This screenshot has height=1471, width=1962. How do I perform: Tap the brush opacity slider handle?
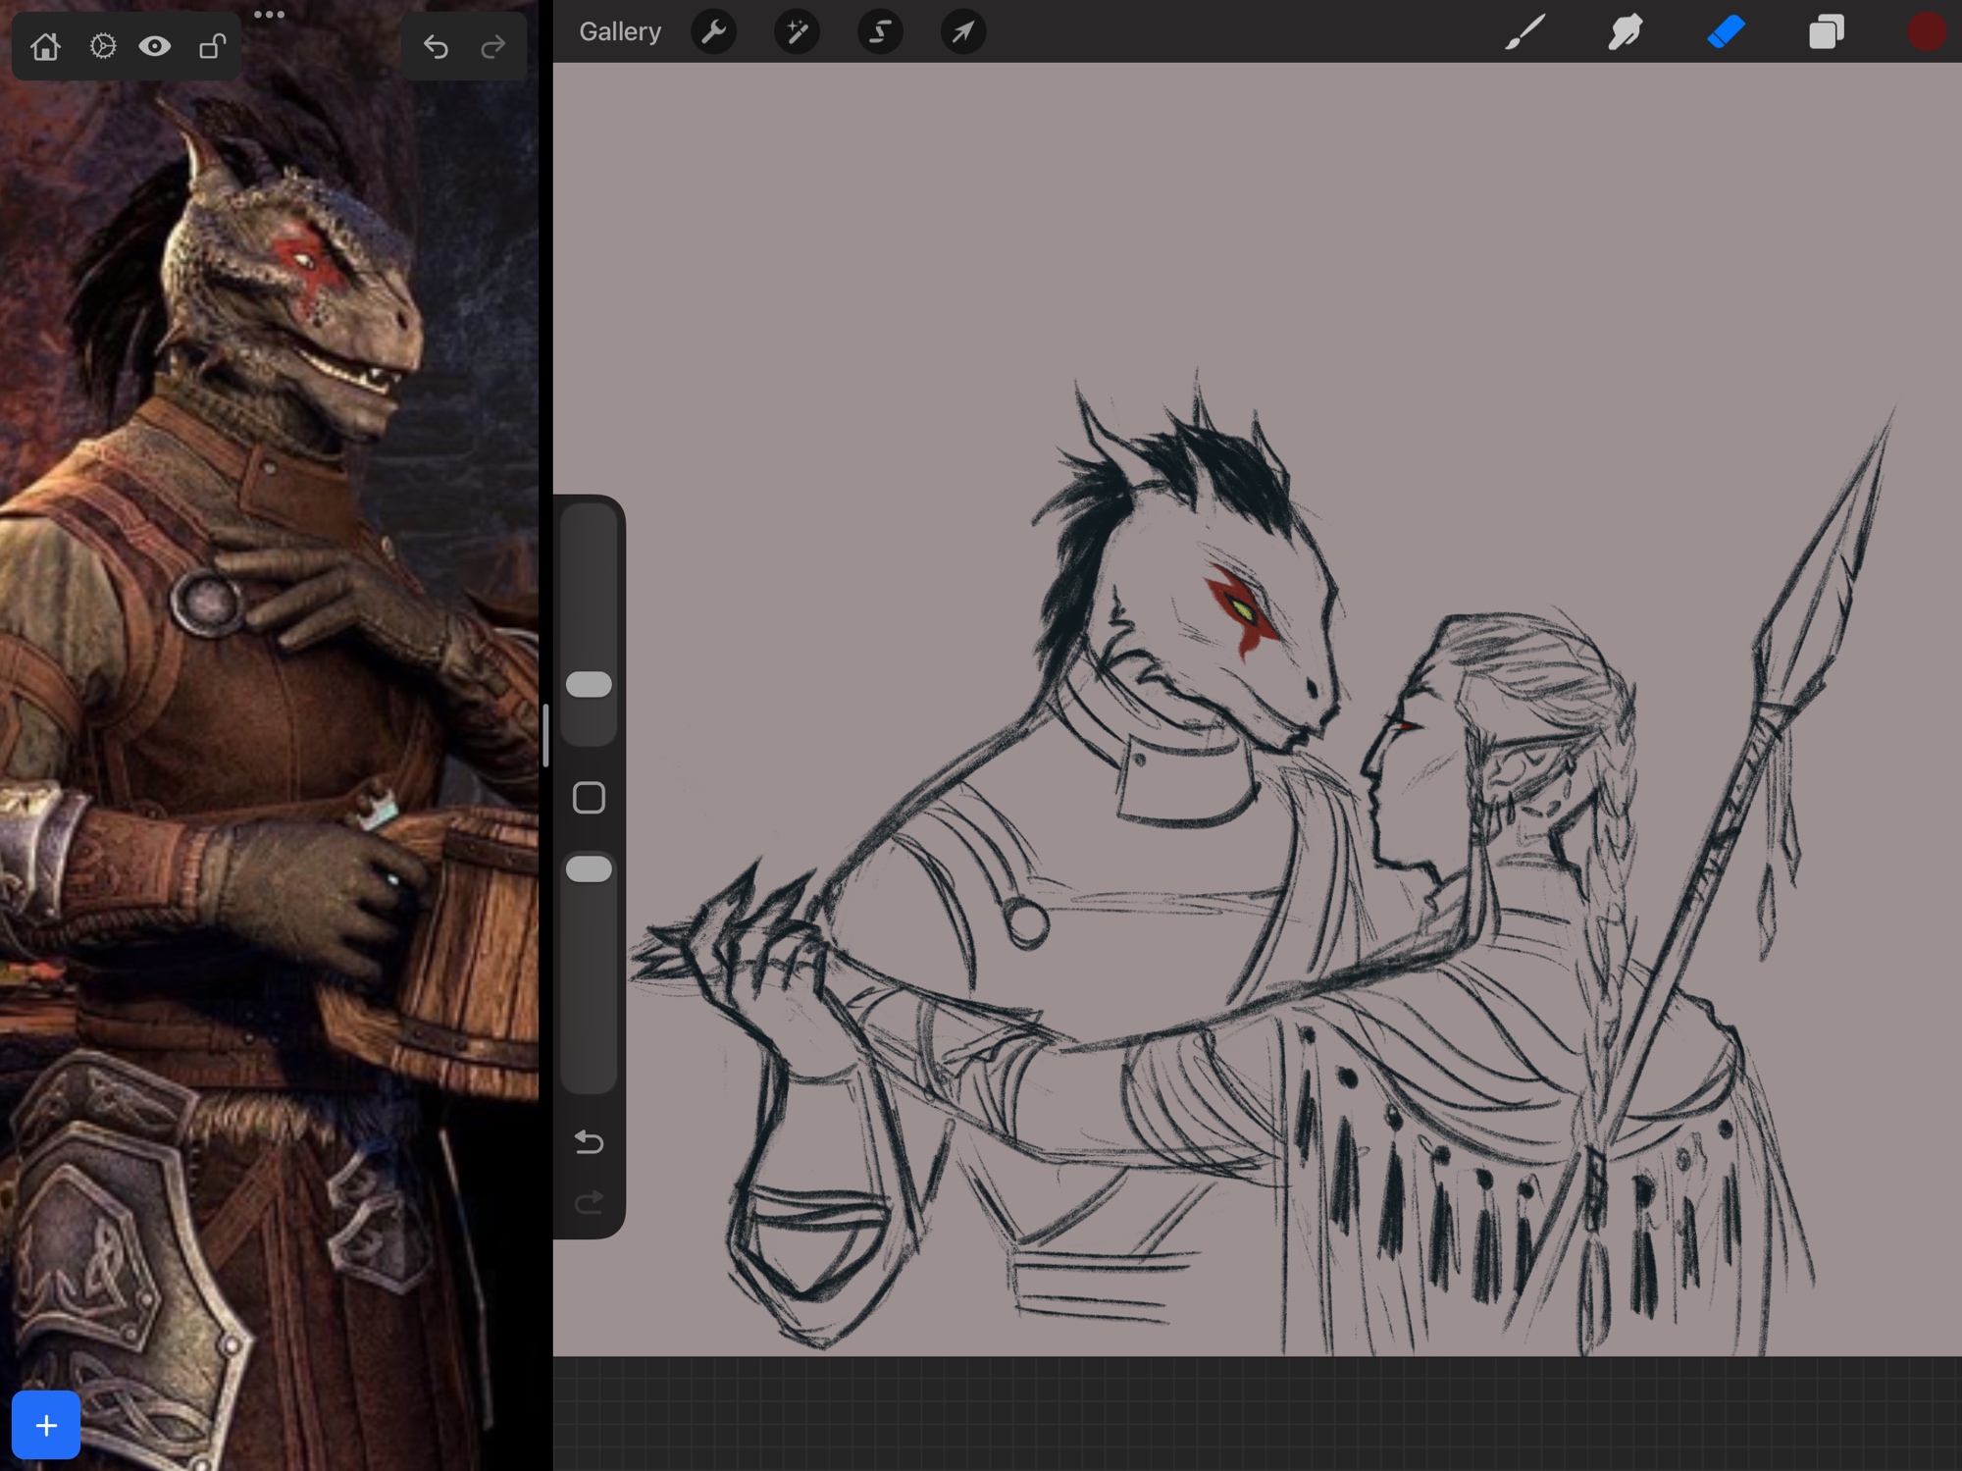coord(589,868)
